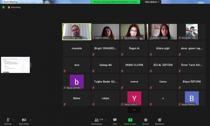This screenshot has height=126, width=210.
Task: Click the shared screen slide thumbnail
Action: click(x=15, y=65)
